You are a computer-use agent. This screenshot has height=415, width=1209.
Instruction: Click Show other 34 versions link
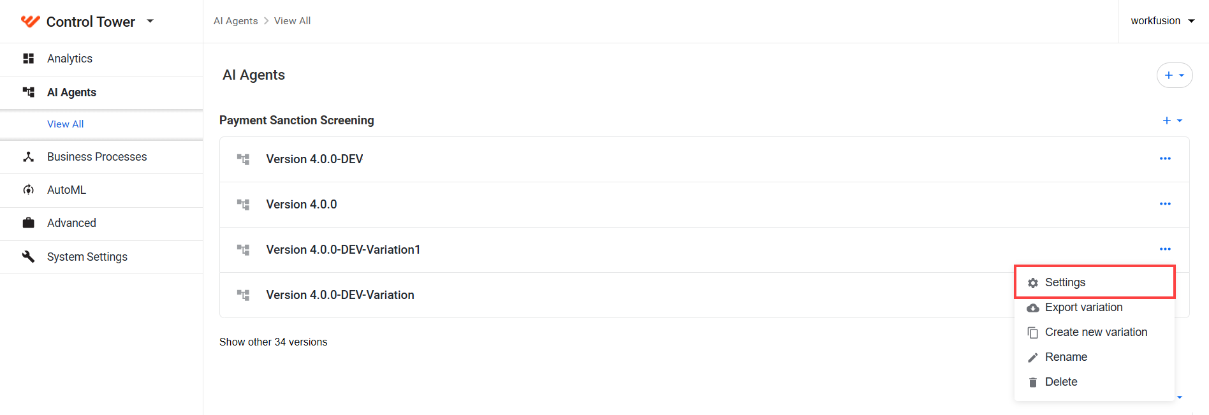click(x=273, y=342)
